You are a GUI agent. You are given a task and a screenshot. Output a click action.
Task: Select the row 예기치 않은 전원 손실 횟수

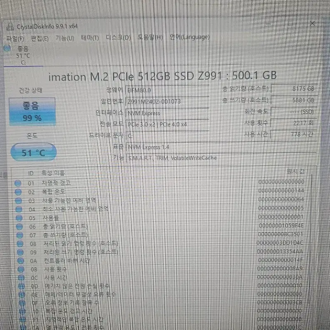coord(160,286)
